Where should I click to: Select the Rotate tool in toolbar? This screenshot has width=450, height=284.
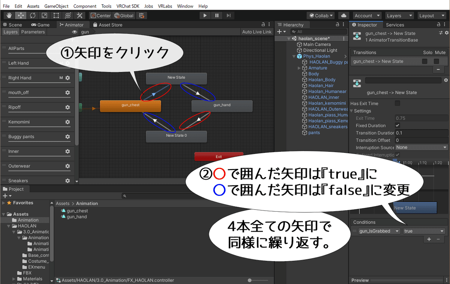[33, 15]
